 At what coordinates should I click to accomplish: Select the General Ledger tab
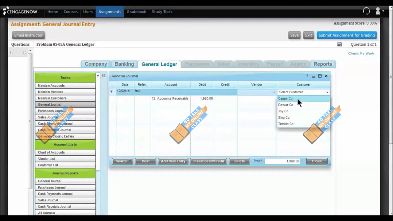(159, 64)
